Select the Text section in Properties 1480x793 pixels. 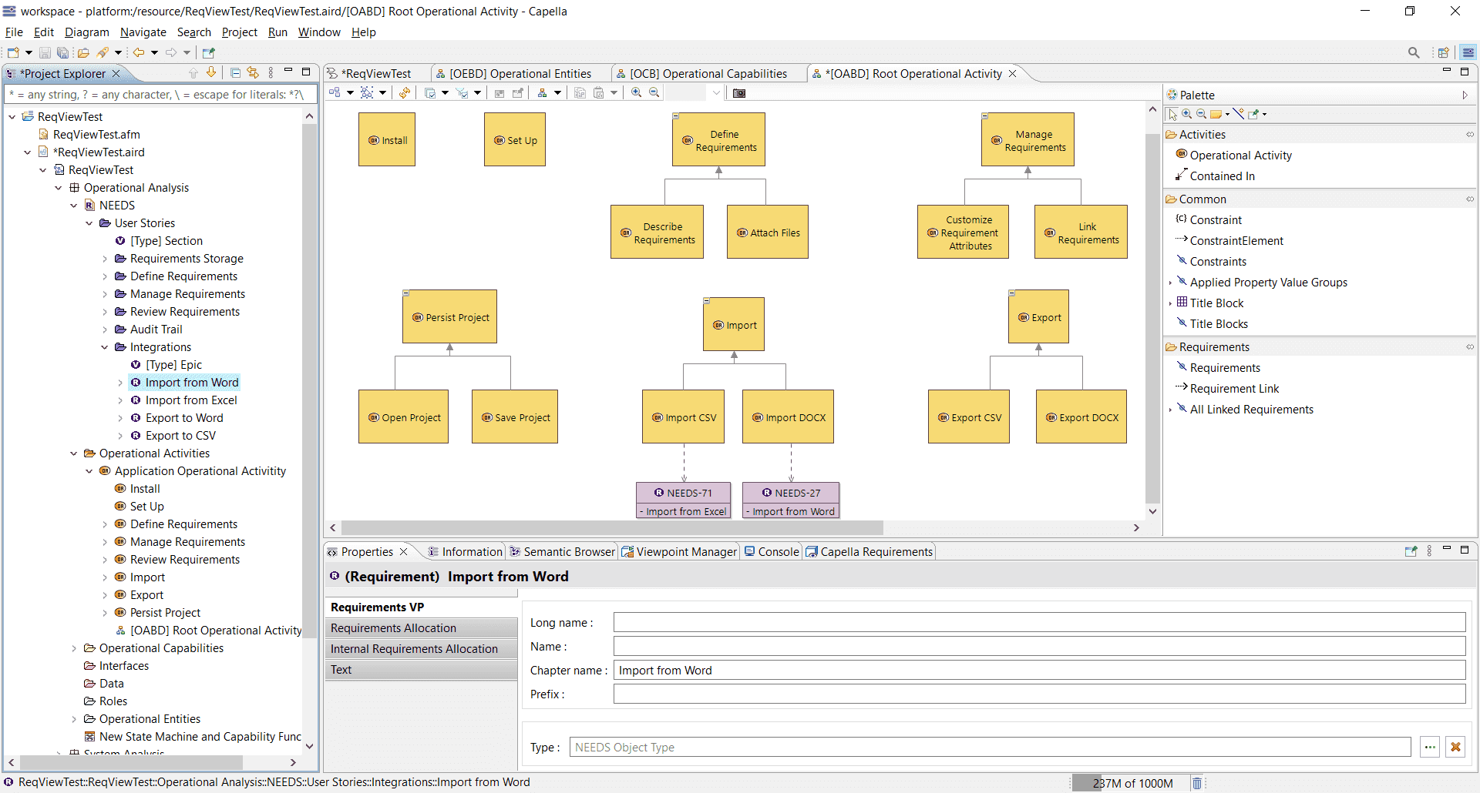(421, 670)
